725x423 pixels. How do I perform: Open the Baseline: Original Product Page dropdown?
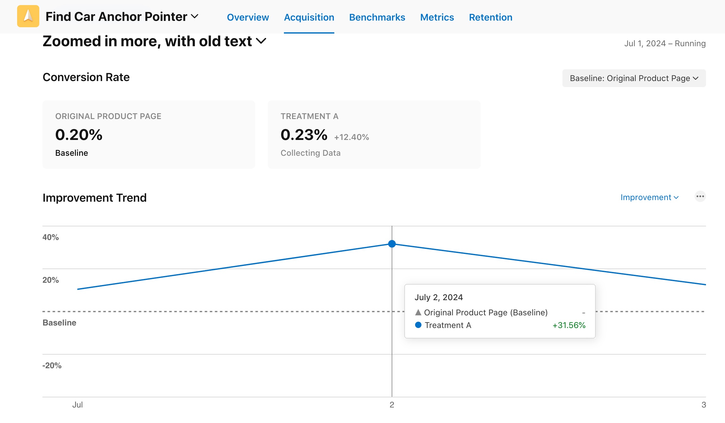click(634, 78)
